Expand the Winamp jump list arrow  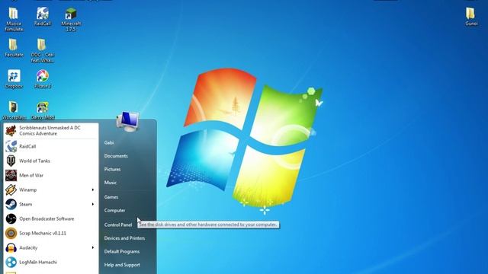[93, 190]
